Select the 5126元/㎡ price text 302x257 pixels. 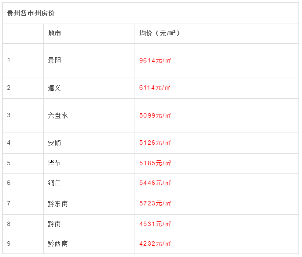click(x=155, y=143)
